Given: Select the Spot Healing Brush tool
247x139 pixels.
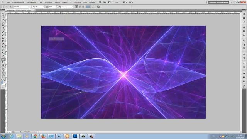Looking at the screenshot, I should pyautogui.click(x=3, y=32).
